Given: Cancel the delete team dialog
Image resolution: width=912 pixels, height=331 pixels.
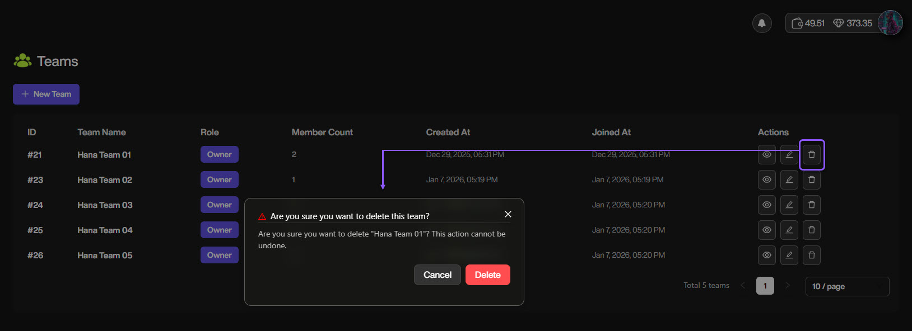Looking at the screenshot, I should tap(437, 275).
